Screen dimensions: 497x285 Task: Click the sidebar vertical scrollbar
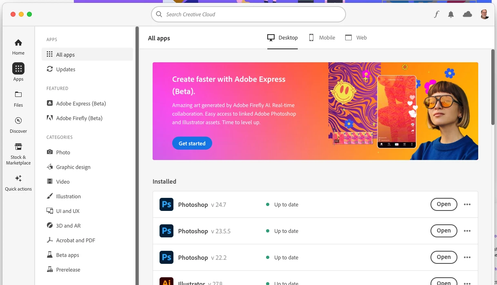(x=137, y=156)
